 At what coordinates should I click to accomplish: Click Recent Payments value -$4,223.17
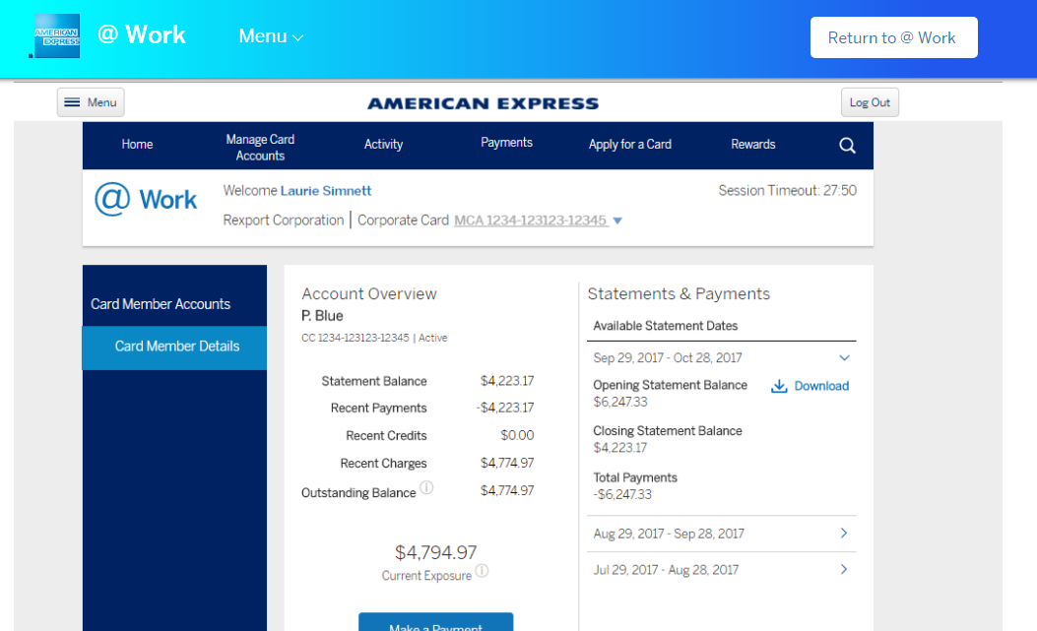pos(505,409)
